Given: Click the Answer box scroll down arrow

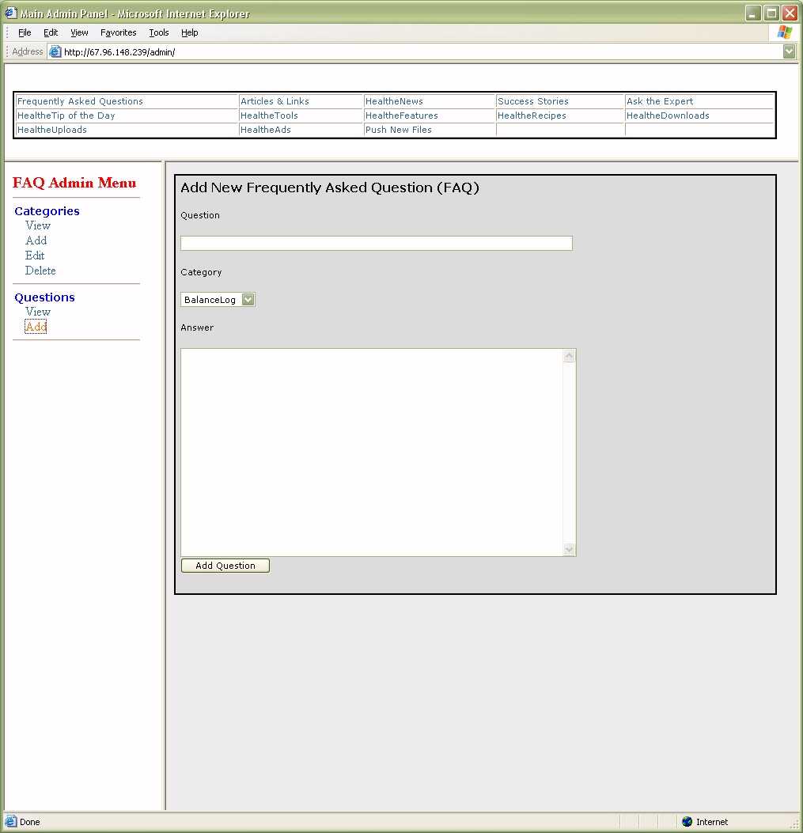Looking at the screenshot, I should click(x=569, y=549).
